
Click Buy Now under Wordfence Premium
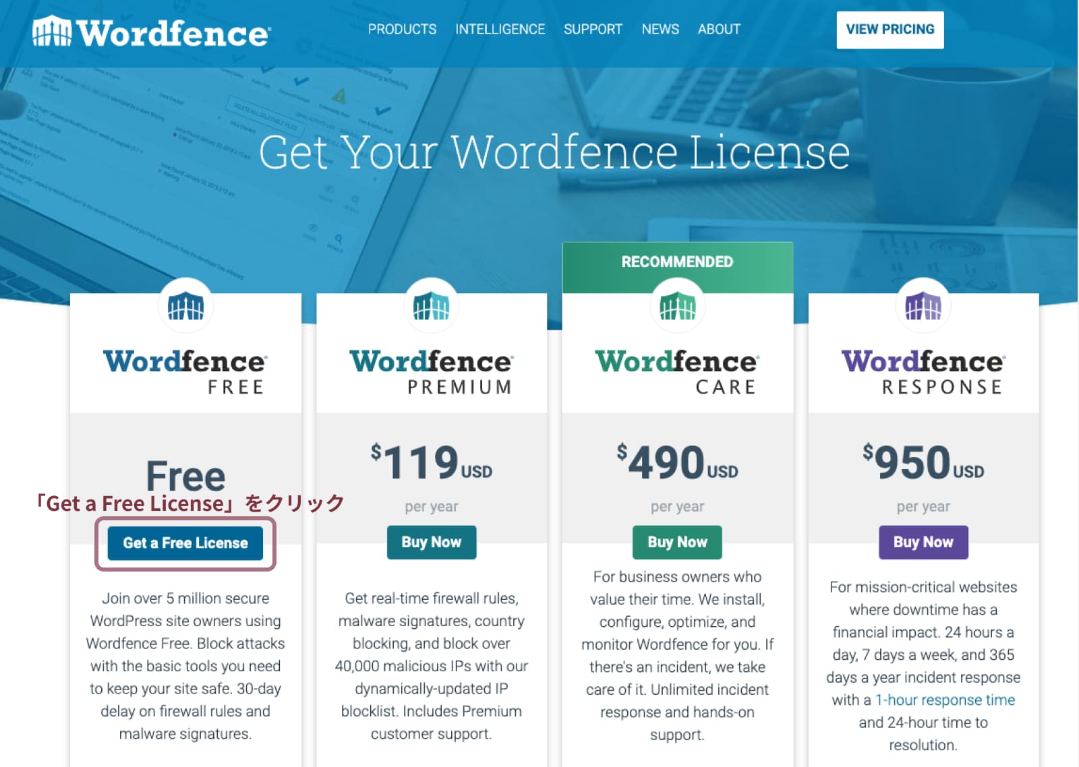pyautogui.click(x=432, y=542)
